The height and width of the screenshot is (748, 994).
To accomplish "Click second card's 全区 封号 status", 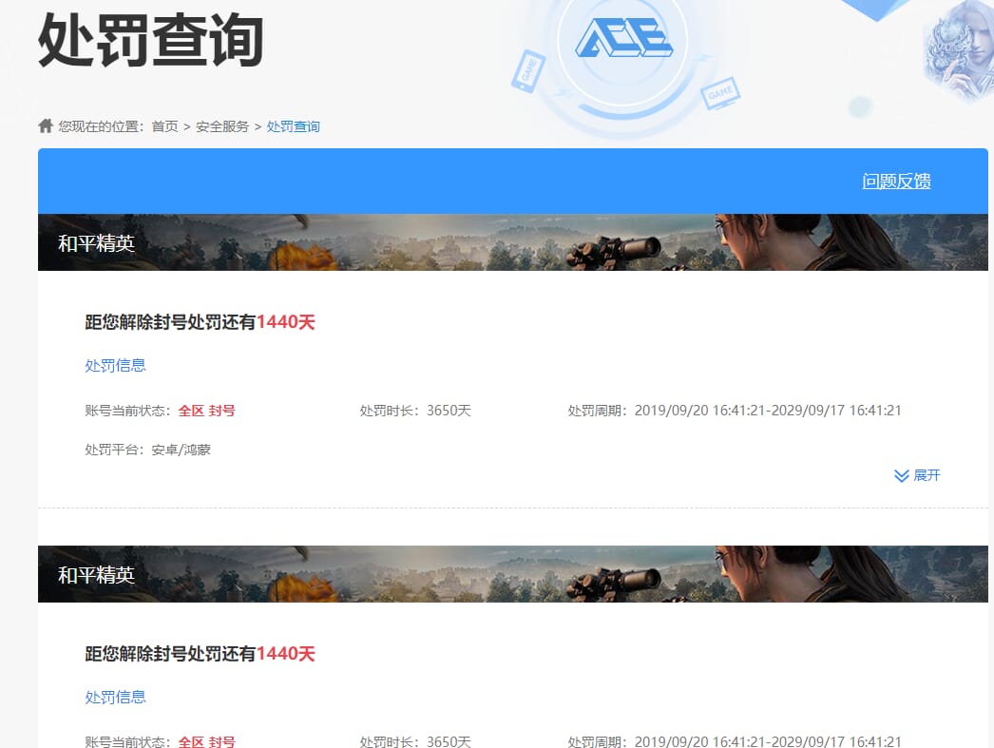I will coord(206,741).
